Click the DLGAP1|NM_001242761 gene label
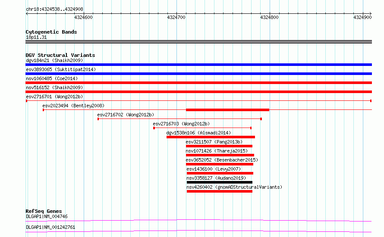 tap(50, 227)
